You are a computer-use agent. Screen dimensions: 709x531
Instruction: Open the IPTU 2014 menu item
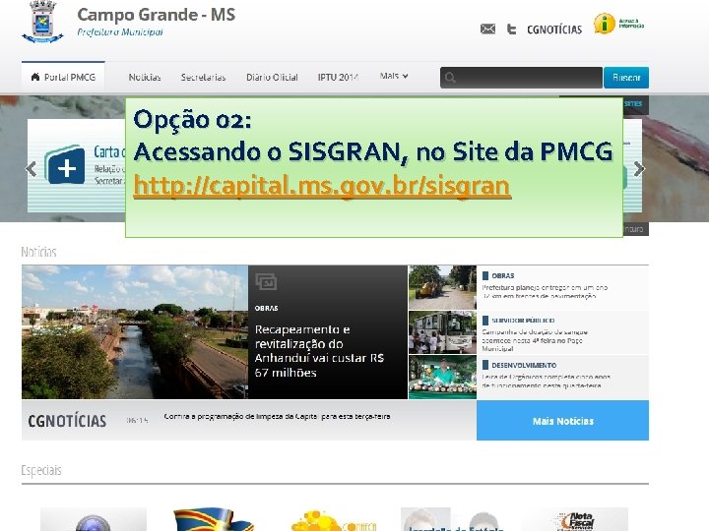(x=338, y=78)
